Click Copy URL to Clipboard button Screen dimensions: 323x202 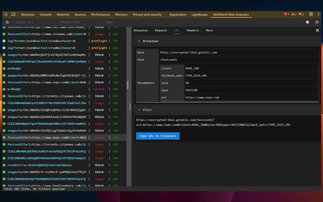(x=158, y=136)
